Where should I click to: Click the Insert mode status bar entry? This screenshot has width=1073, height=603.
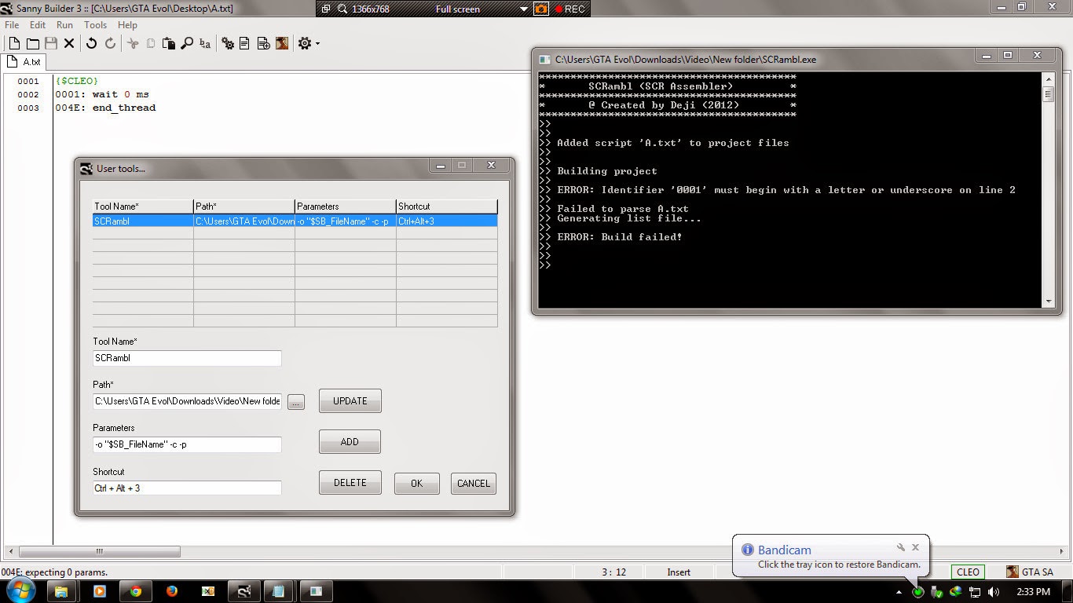(x=679, y=572)
